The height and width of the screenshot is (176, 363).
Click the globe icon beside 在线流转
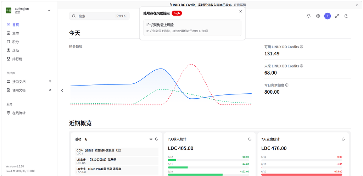[x=9, y=113]
